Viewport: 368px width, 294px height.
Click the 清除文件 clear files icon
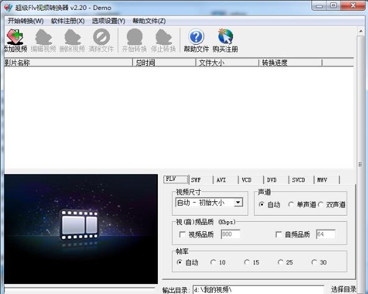[x=101, y=37]
